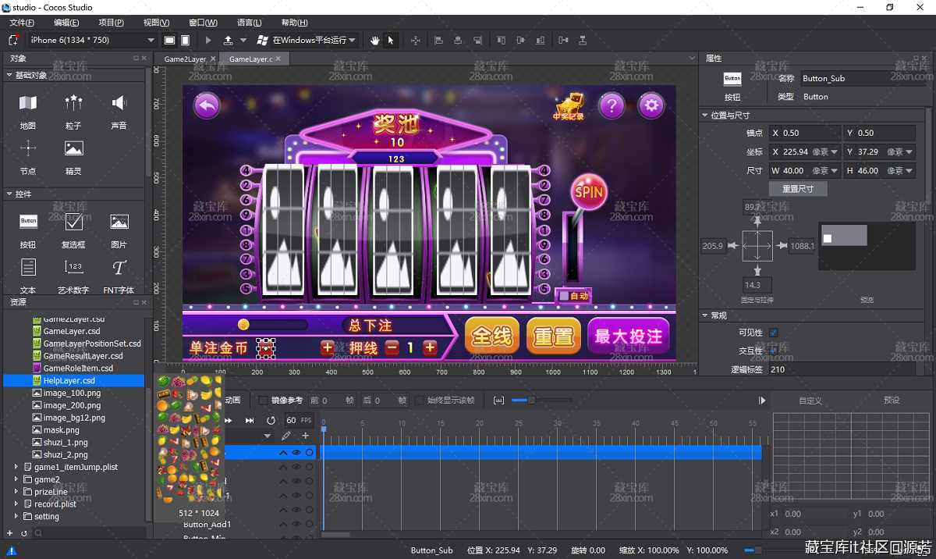The width and height of the screenshot is (936, 559).
Task: Open the X coordinate unit (像素) dropdown
Action: tap(835, 151)
